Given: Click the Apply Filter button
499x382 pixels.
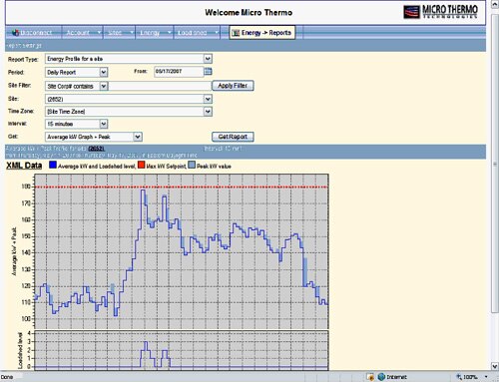Looking at the screenshot, I should (233, 86).
